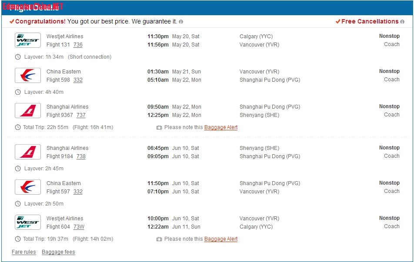Click the info icon beside the best price guarantee
The height and width of the screenshot is (262, 414).
pyautogui.click(x=181, y=22)
